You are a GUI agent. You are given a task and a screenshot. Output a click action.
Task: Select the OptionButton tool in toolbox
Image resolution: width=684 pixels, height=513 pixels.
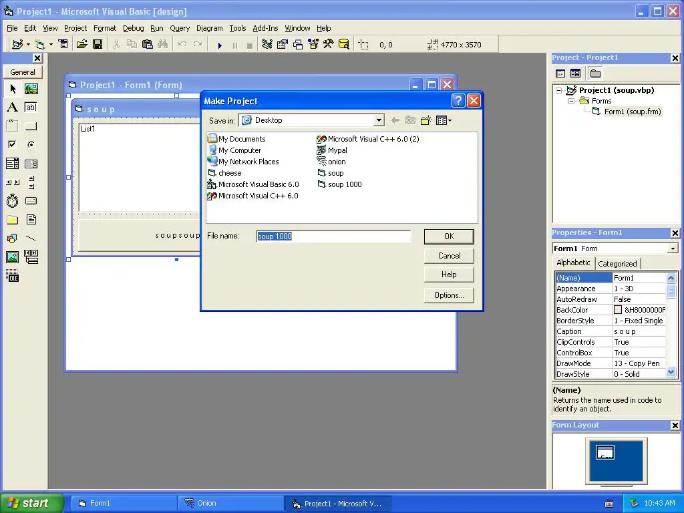[31, 144]
